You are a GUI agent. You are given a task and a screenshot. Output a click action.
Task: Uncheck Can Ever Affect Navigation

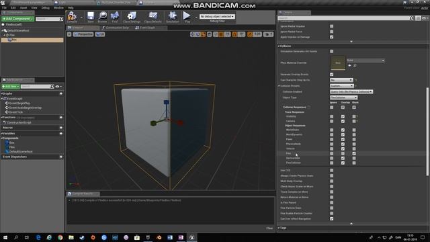coord(331,218)
